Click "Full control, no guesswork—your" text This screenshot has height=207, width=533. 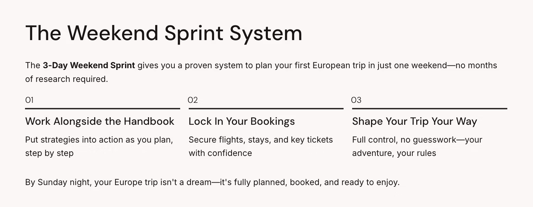click(x=417, y=140)
